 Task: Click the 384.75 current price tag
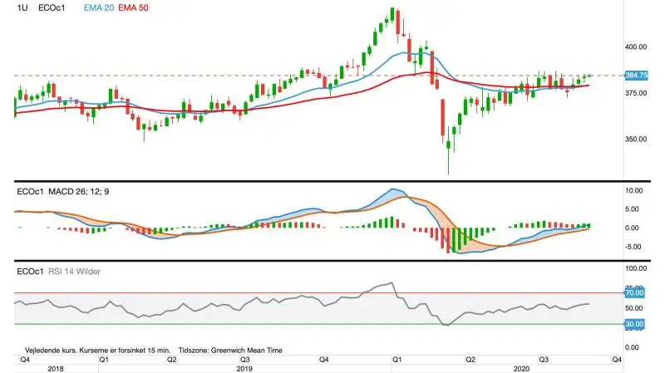pyautogui.click(x=637, y=76)
